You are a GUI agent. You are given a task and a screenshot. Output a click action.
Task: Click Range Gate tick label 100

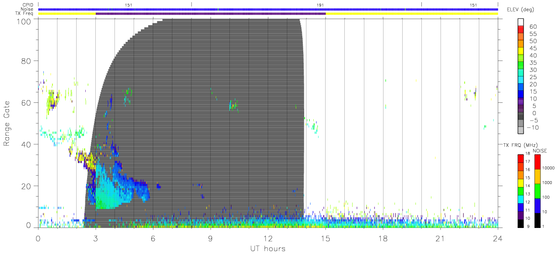(x=24, y=21)
